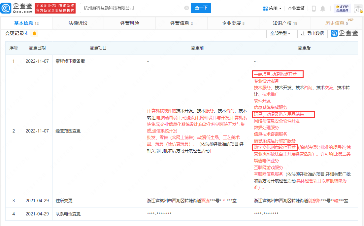Switch to the 法律诉讼 tab
Image resolution: width=364 pixels, height=226 pixels.
[x=78, y=23]
